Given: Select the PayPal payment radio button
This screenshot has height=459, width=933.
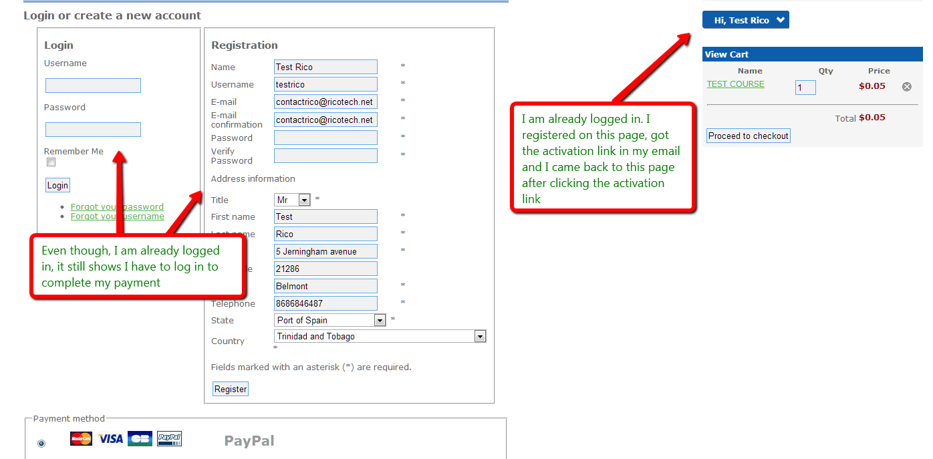Looking at the screenshot, I should [41, 444].
